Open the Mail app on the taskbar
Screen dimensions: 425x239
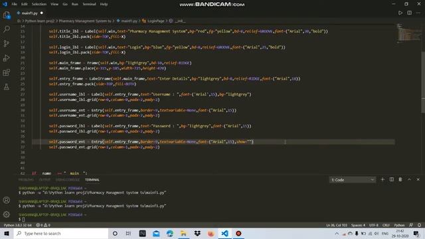(156, 233)
